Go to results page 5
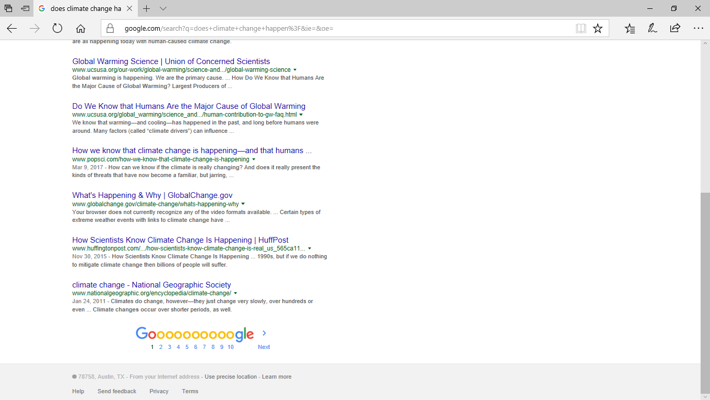Image resolution: width=710 pixels, height=400 pixels. [x=187, y=347]
